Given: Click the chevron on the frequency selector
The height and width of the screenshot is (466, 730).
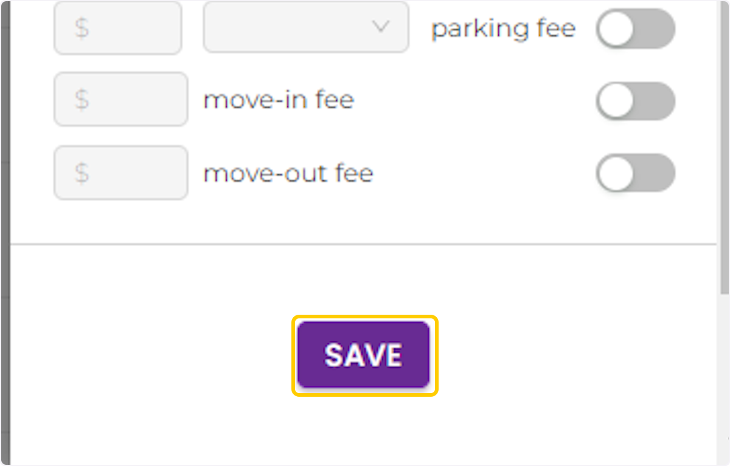Looking at the screenshot, I should 381,27.
